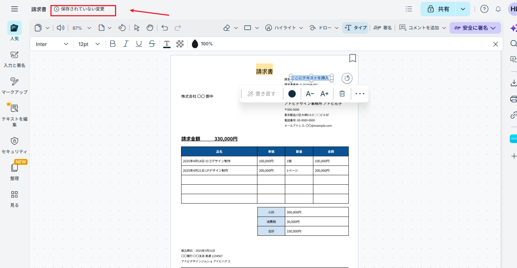The image size is (517, 268).
Task: Open the 87% zoom level dropdown
Action: point(82,28)
